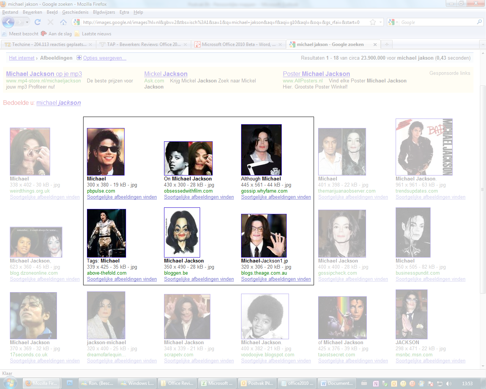486x389 pixels.
Task: Open the gossip.whyfame.com thumbnail
Action: click(x=261, y=150)
